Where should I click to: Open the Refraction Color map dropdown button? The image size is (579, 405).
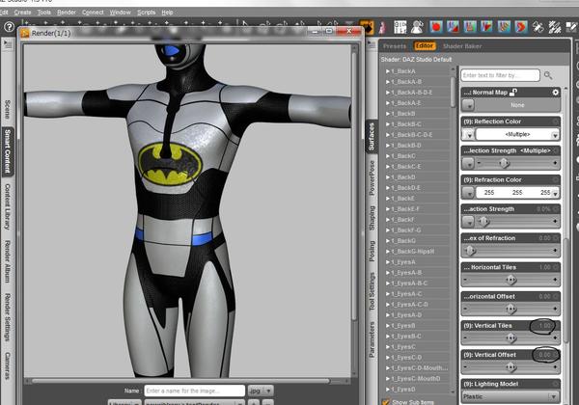[468, 193]
